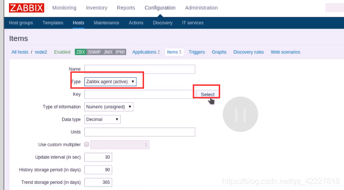
Task: Go to Discovery submenu
Action: tap(162, 23)
